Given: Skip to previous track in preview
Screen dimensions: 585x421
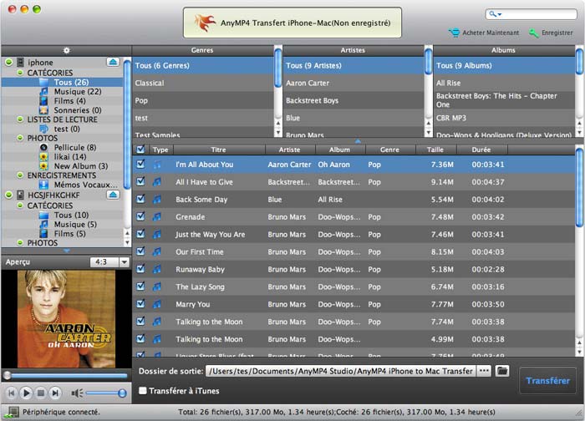Looking at the screenshot, I should 12,393.
